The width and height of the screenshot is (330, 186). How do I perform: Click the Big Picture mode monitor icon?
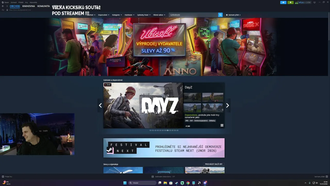[315, 2]
